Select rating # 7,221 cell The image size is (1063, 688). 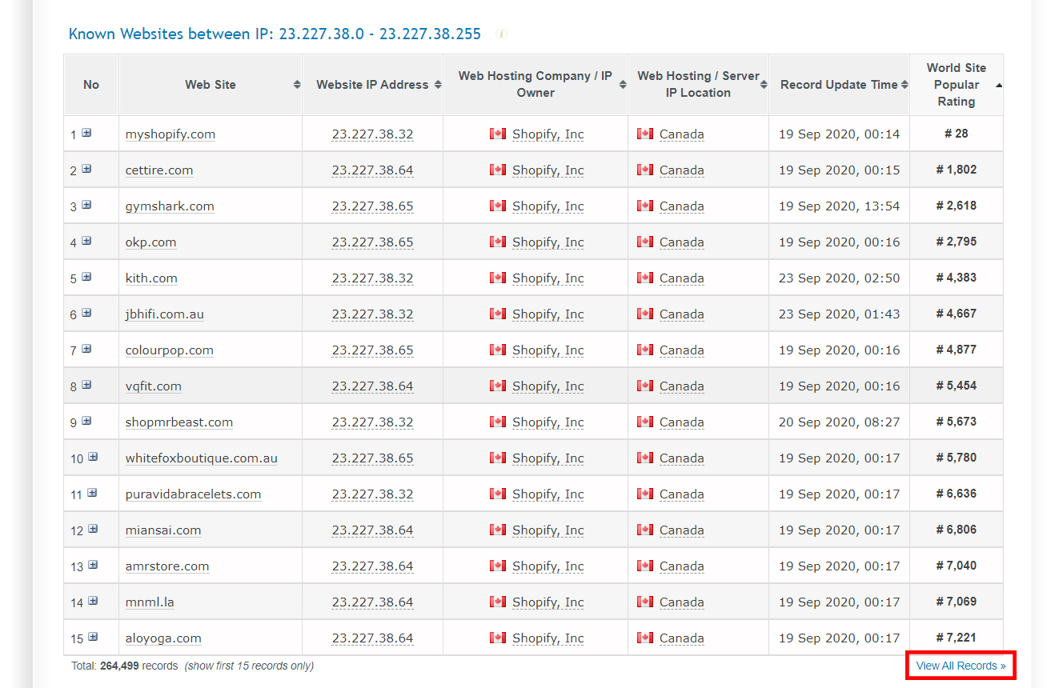point(957,638)
